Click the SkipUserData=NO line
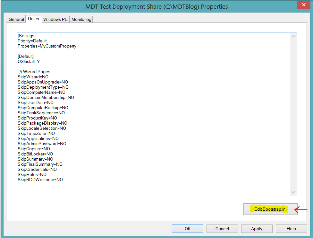Image resolution: width=313 pixels, height=238 pixels. (x=36, y=103)
